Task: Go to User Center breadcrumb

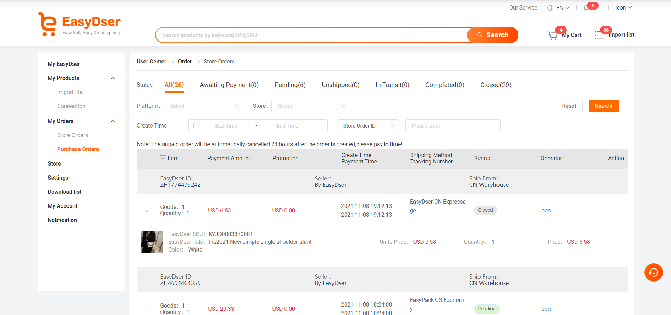Action: 152,62
